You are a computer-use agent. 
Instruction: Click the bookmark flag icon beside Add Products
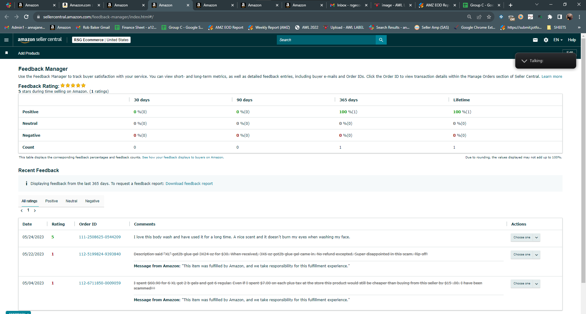6,53
